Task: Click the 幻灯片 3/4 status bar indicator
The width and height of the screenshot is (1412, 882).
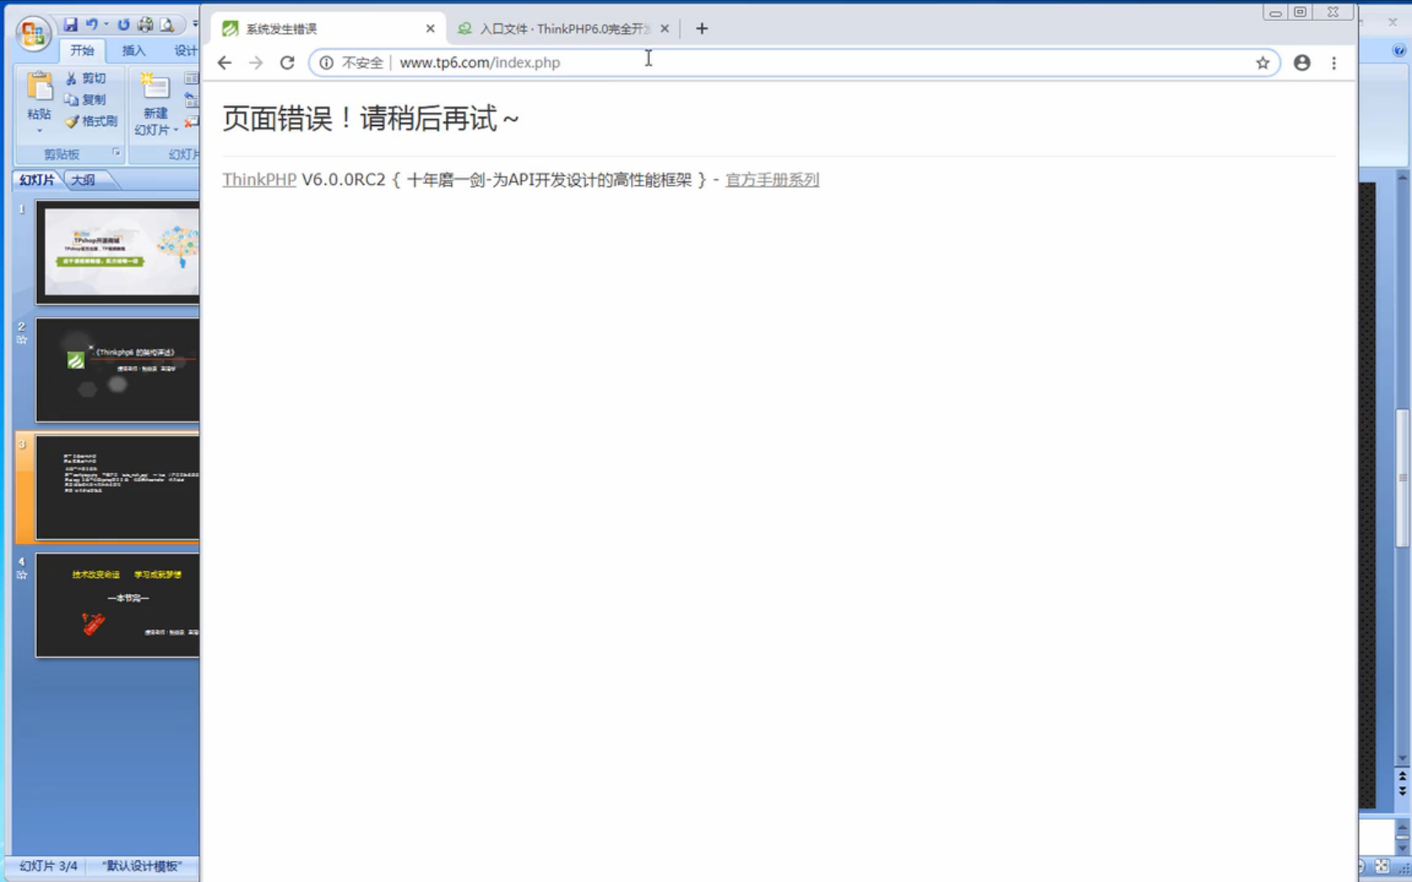Action: coord(49,866)
